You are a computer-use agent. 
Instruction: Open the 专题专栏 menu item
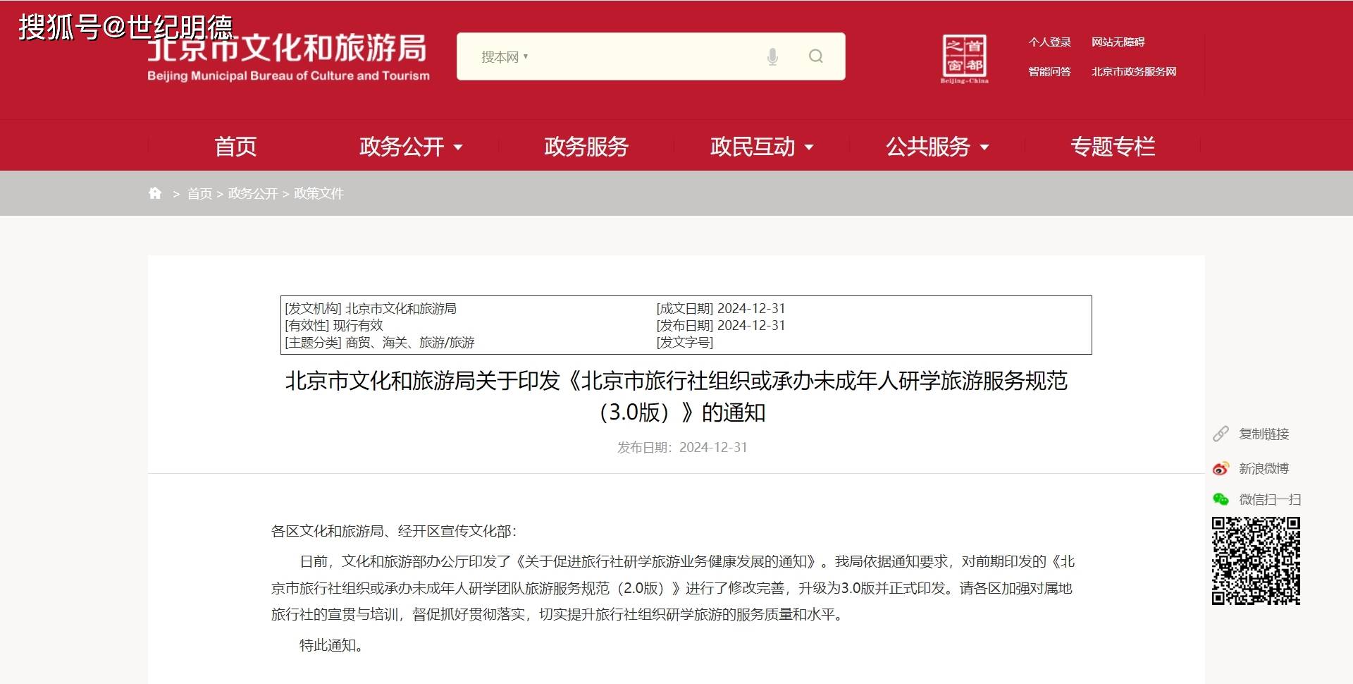tap(1113, 147)
